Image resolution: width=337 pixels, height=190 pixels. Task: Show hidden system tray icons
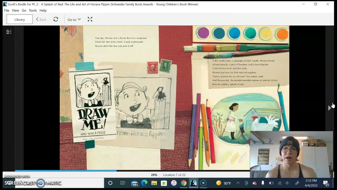pos(238,183)
